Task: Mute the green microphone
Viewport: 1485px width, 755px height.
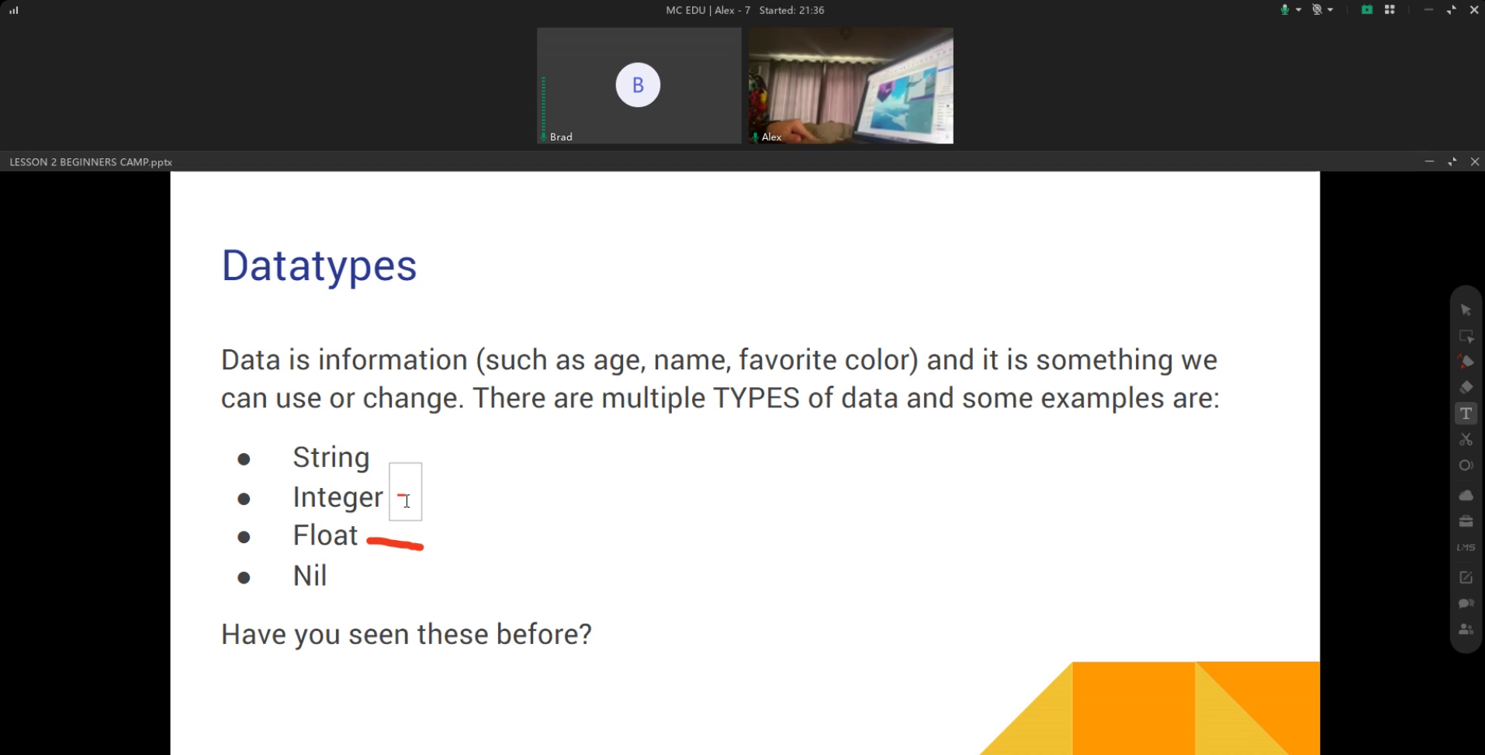Action: click(x=1285, y=10)
